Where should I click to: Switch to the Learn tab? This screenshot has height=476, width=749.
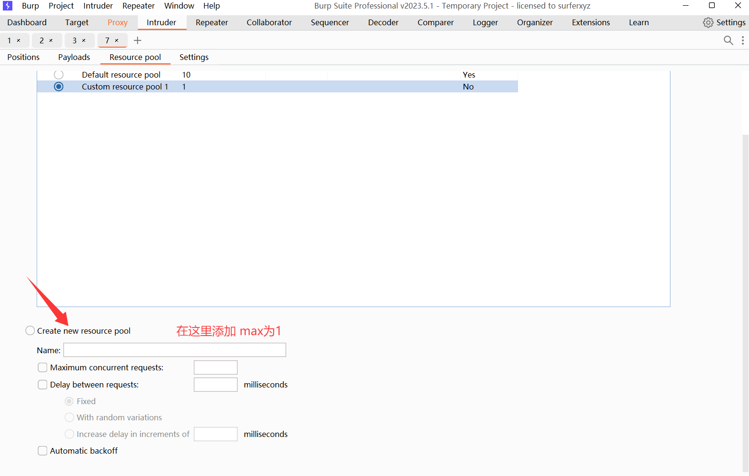(x=639, y=22)
